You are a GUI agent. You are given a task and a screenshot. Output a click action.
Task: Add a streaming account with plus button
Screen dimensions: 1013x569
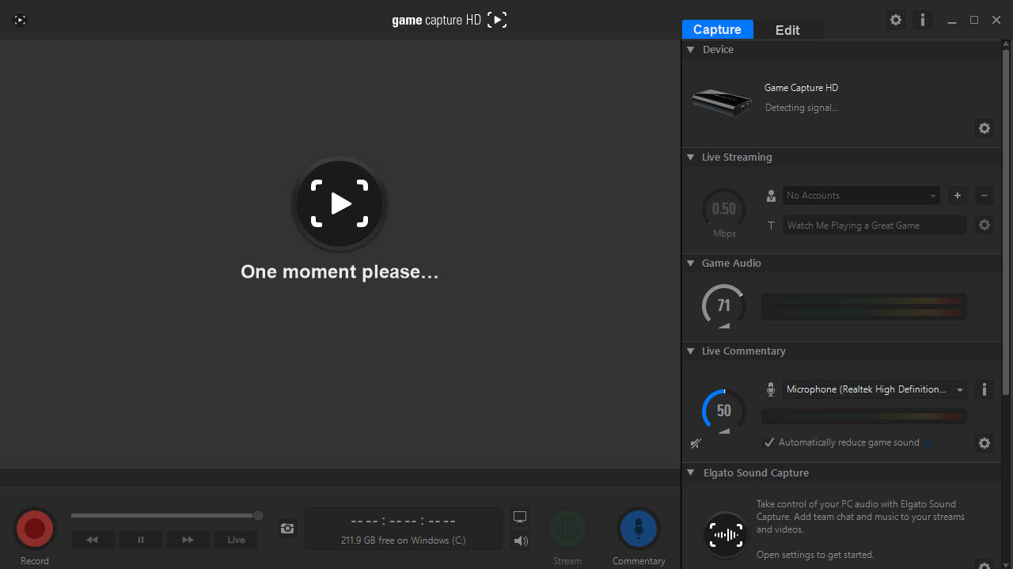click(957, 195)
